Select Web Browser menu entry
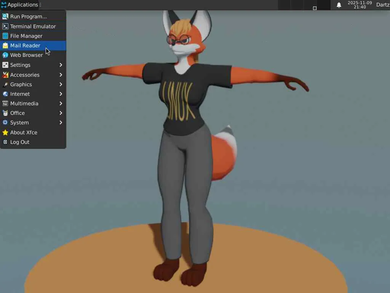This screenshot has height=293, width=390. tap(33, 55)
